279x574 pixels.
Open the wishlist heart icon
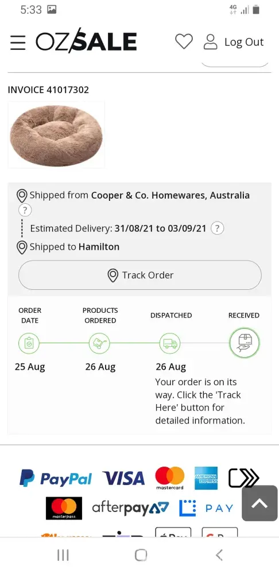(x=184, y=41)
